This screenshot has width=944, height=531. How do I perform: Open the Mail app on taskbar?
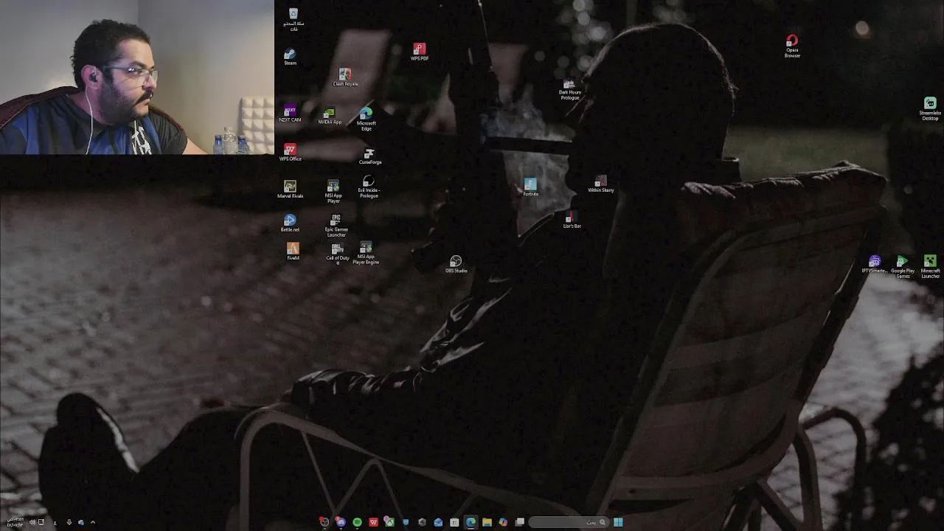click(x=438, y=522)
